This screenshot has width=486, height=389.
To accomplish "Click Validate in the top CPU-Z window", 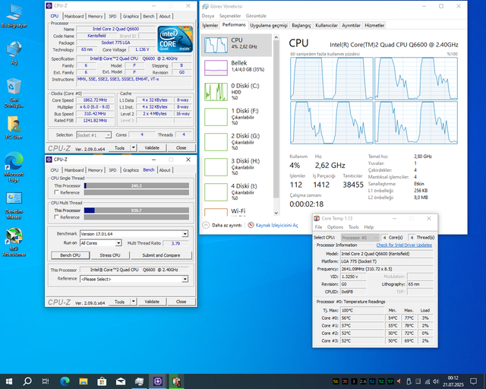I will click(x=152, y=147).
